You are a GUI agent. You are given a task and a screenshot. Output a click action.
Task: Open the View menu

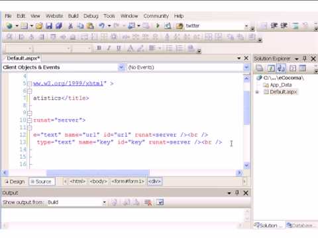click(35, 16)
